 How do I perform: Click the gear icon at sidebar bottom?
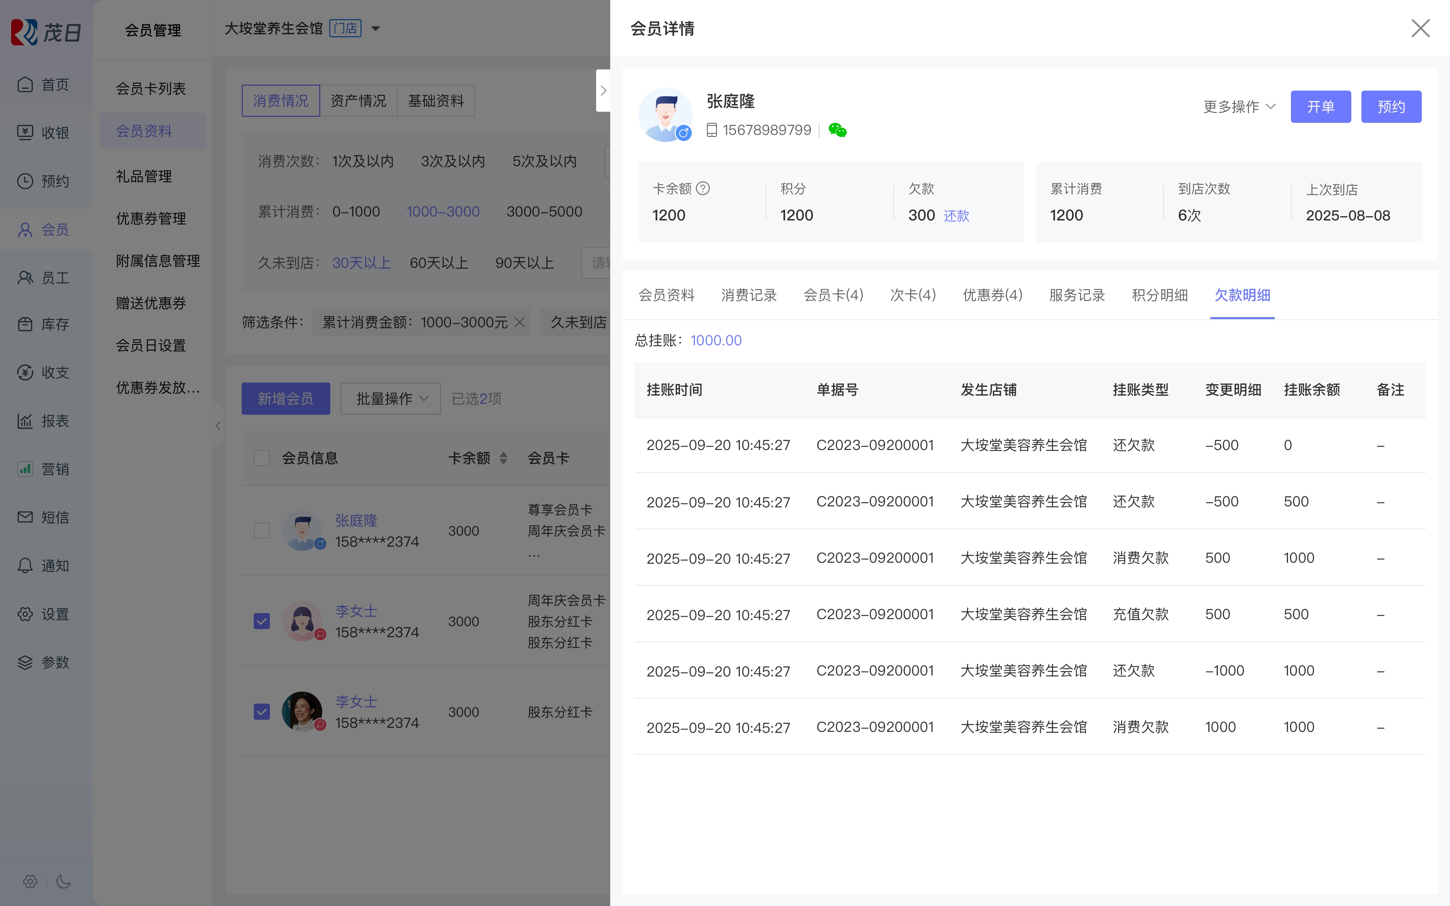click(30, 881)
